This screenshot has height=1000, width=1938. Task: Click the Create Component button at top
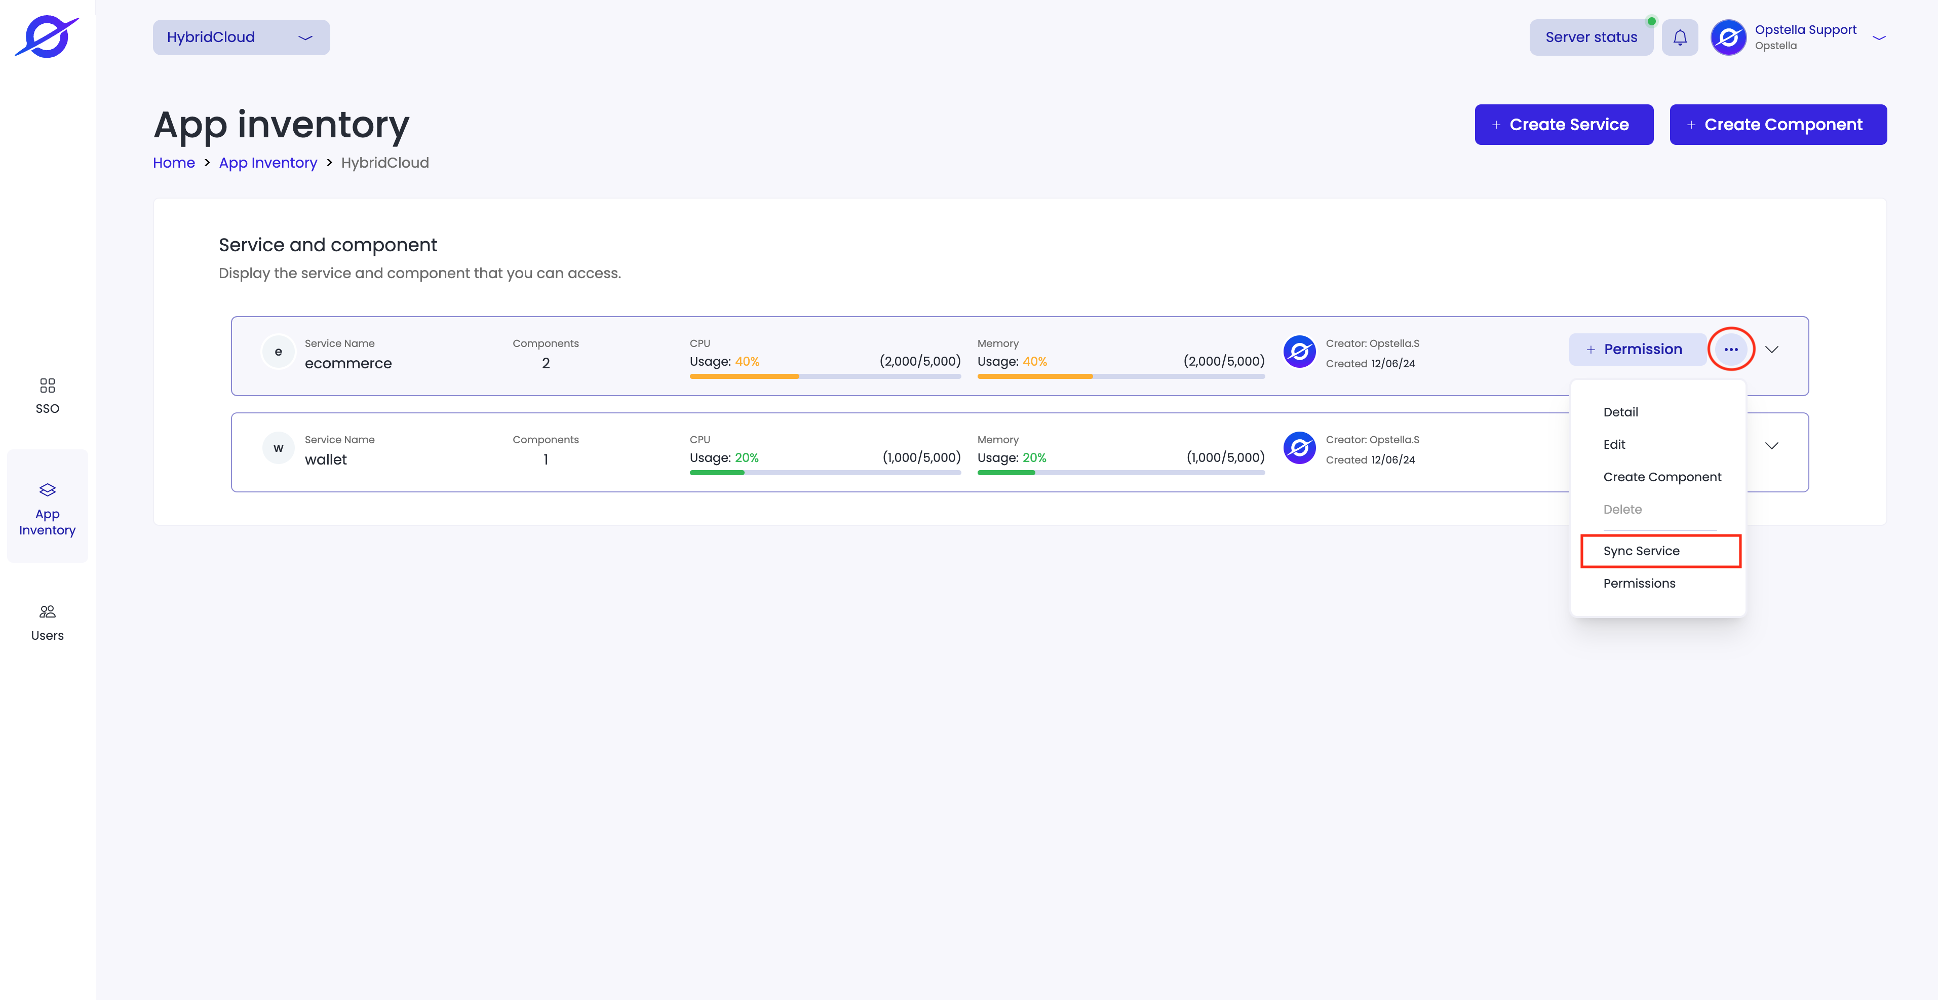click(x=1778, y=124)
